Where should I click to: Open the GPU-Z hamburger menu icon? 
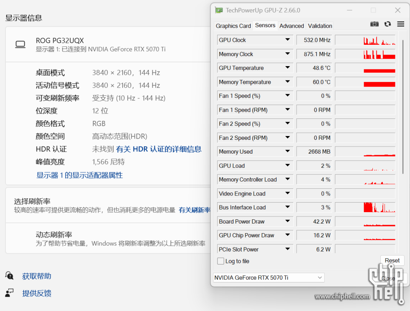(401, 24)
